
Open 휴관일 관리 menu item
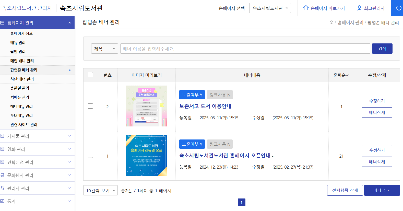pos(37,88)
